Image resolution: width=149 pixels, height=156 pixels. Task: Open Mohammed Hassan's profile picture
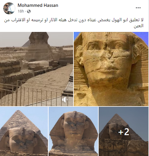click(9, 8)
